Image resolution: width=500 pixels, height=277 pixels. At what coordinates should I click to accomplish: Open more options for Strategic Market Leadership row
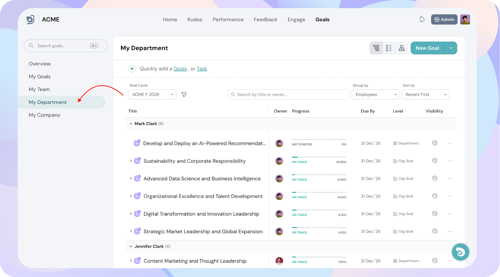pos(450,231)
